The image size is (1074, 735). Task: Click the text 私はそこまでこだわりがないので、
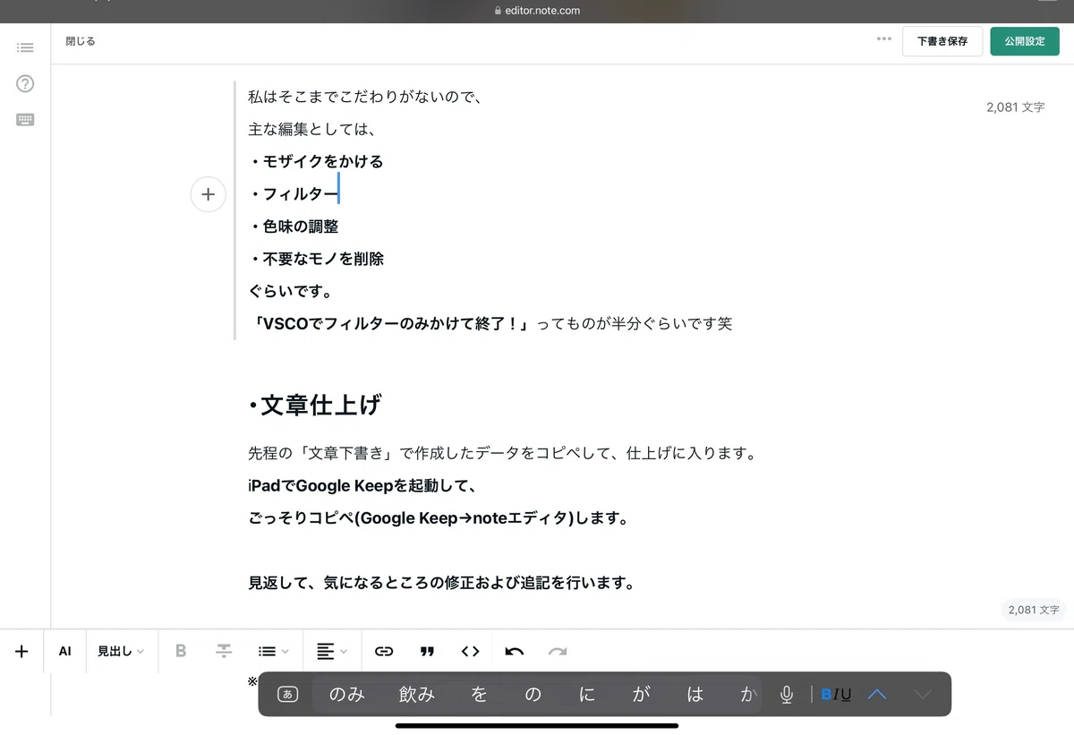pos(366,97)
